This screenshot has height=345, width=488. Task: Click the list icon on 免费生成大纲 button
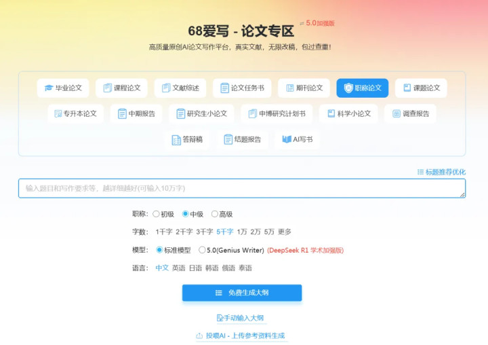[219, 293]
